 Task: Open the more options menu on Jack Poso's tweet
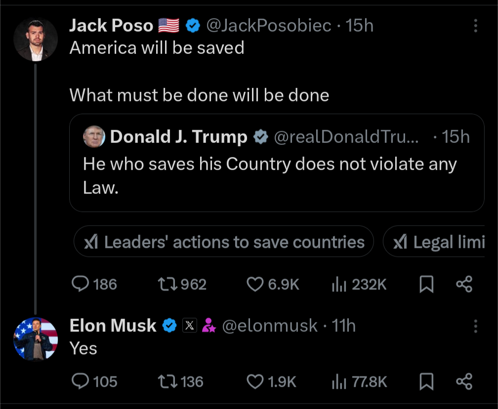[476, 25]
